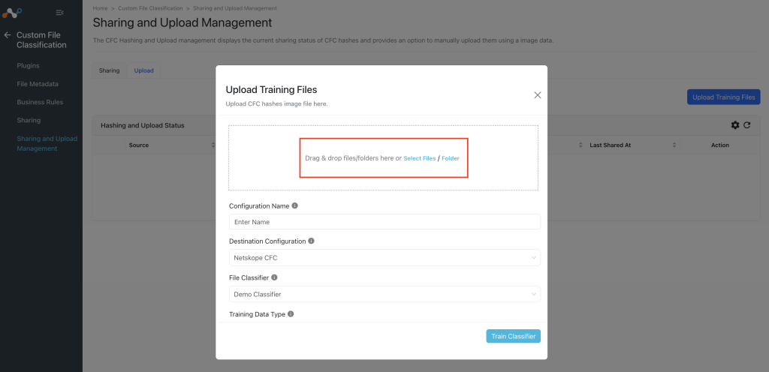Click the Select Files link

point(419,158)
